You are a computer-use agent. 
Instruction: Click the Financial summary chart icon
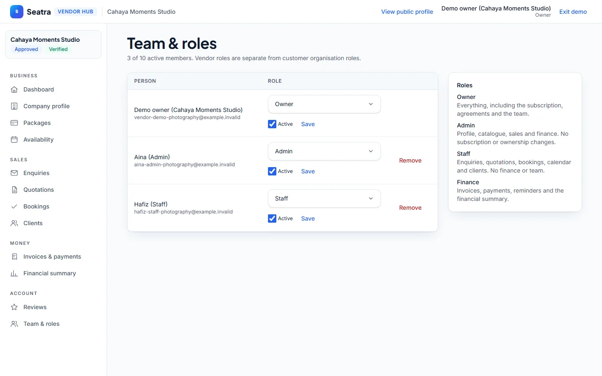(14, 273)
